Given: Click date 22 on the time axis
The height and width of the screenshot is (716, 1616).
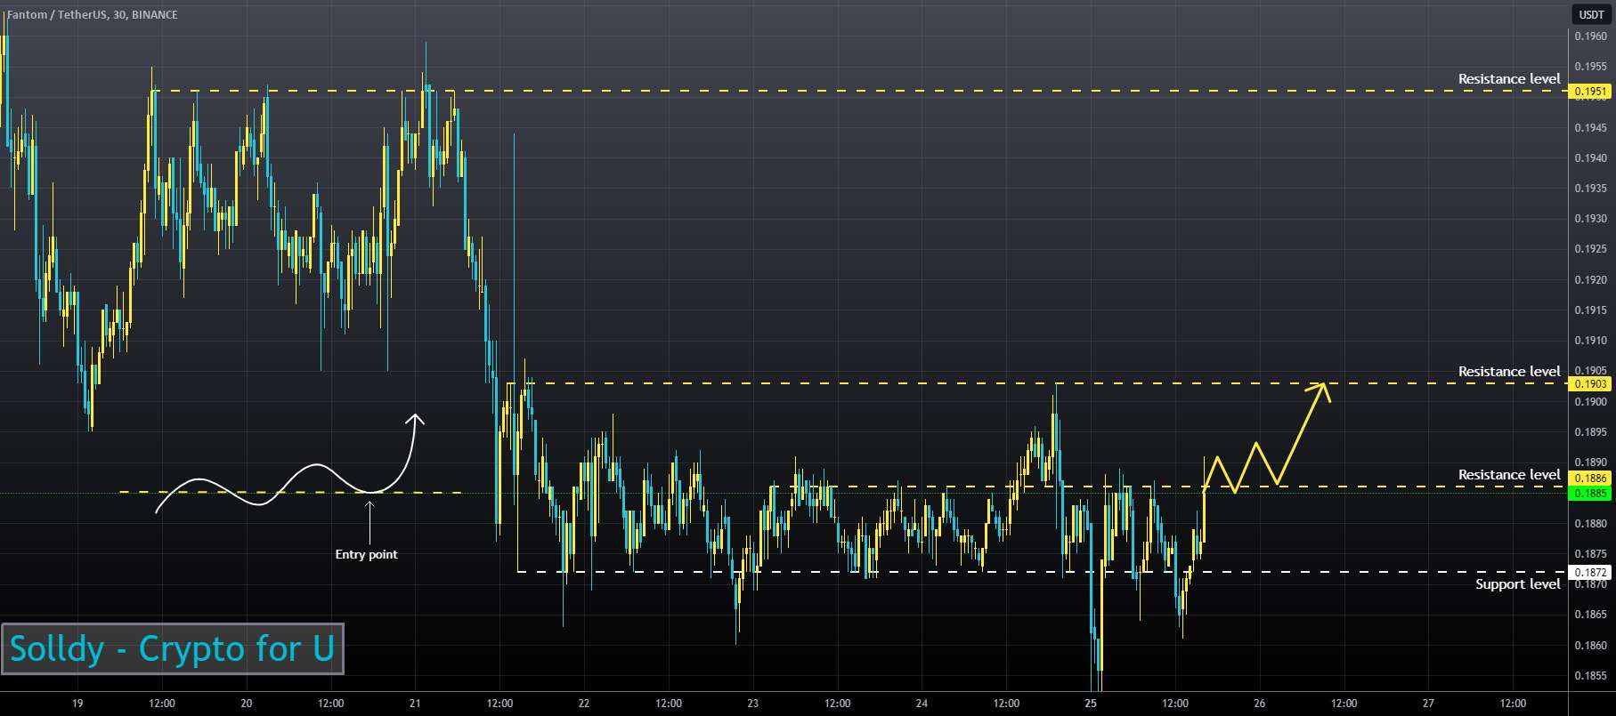Looking at the screenshot, I should coord(584,704).
